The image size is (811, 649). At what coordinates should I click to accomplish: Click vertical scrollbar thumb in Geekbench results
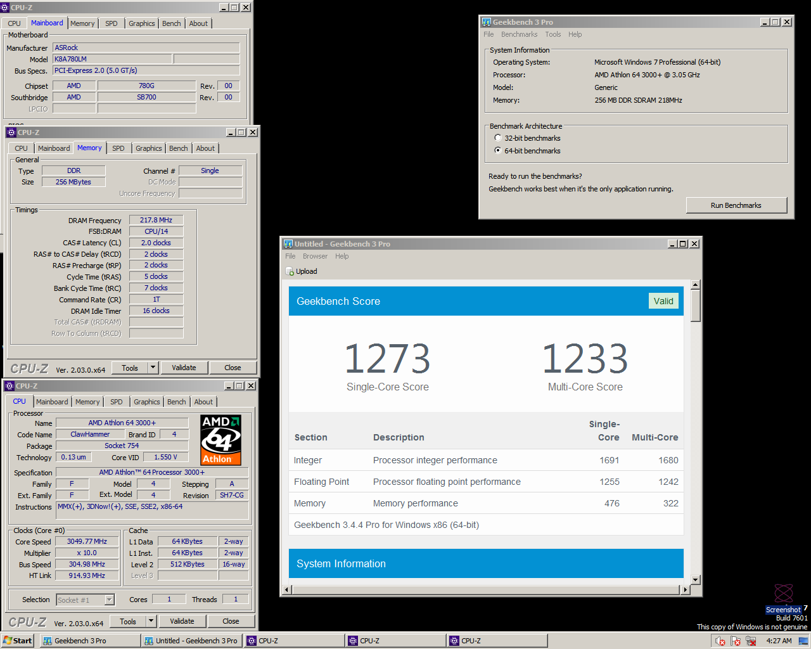point(695,305)
